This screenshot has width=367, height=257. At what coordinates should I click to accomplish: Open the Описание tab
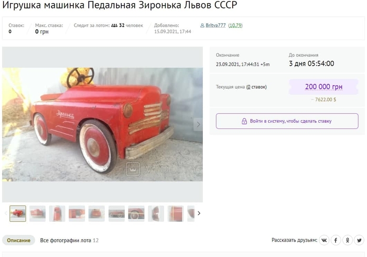[18, 240]
